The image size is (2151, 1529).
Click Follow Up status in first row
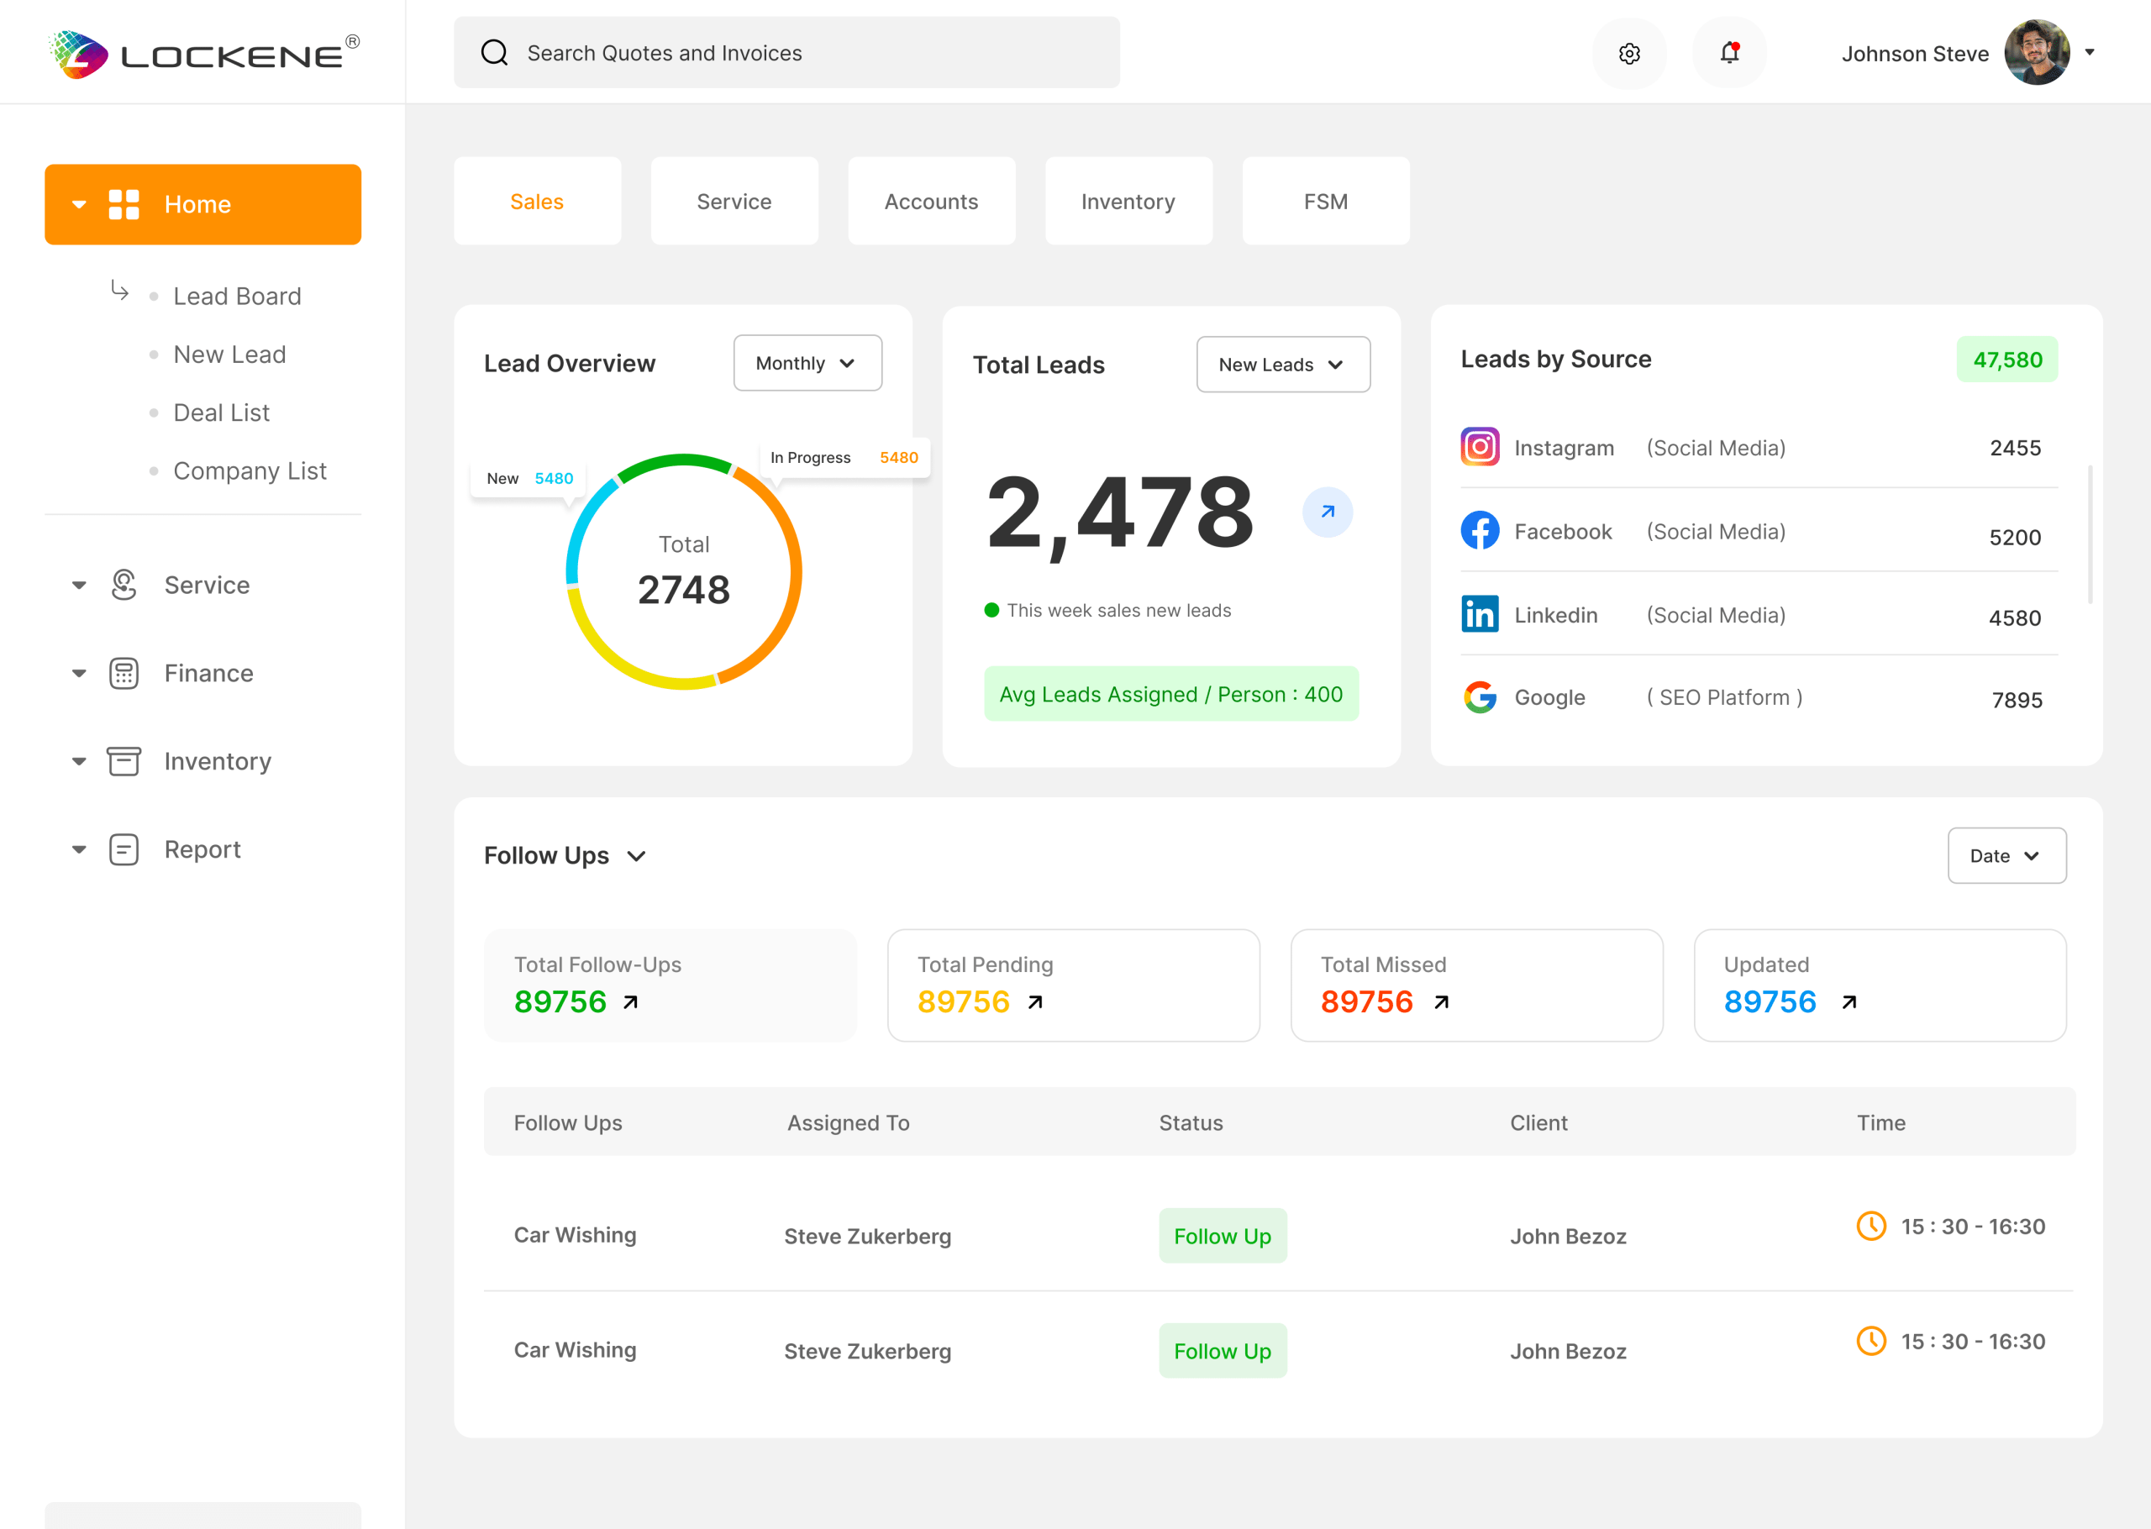pyautogui.click(x=1222, y=1236)
